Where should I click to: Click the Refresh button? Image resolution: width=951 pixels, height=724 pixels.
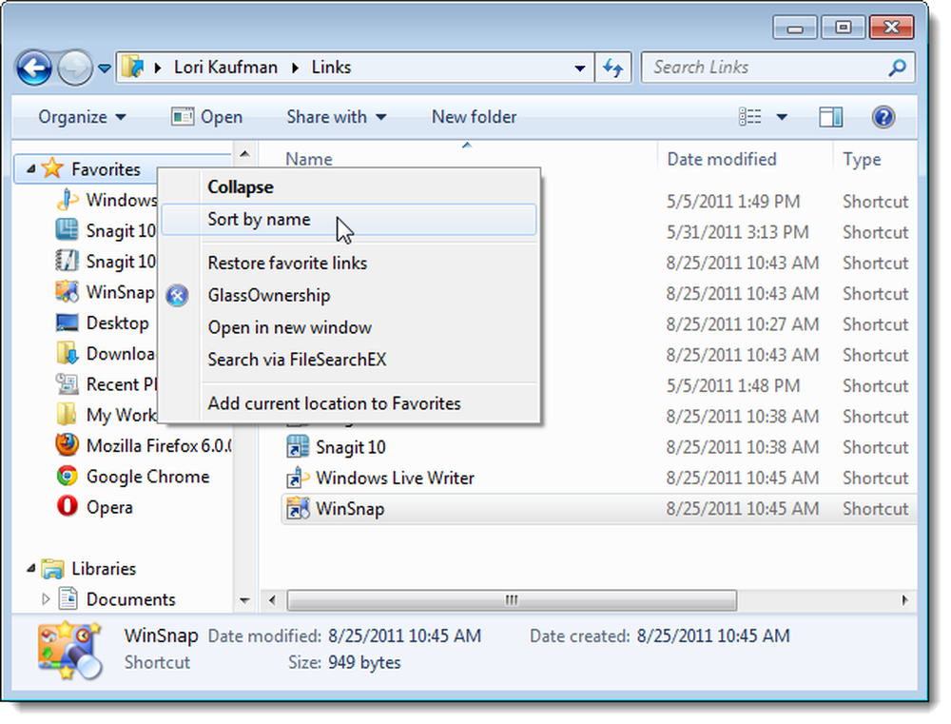(613, 68)
